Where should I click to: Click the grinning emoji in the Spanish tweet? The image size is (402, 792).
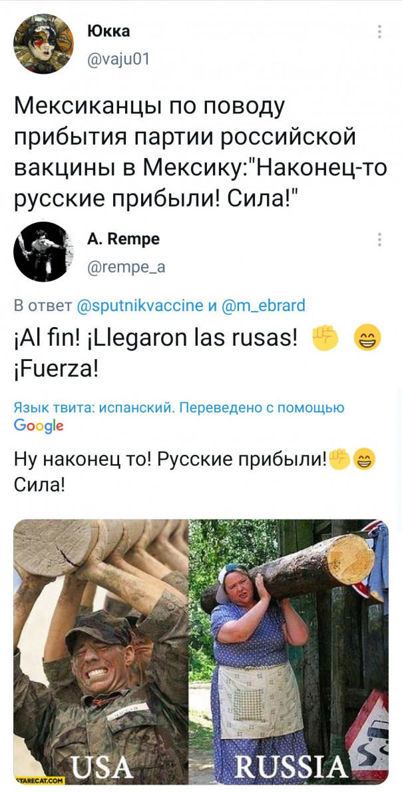click(x=367, y=338)
